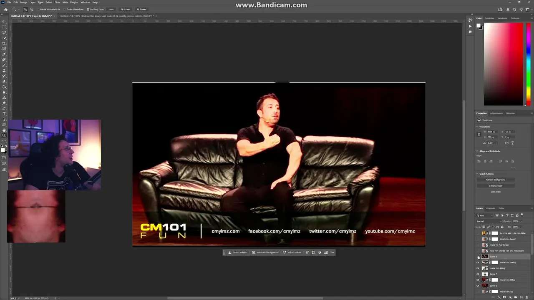Click the Lock transparent pixels icon

485,227
